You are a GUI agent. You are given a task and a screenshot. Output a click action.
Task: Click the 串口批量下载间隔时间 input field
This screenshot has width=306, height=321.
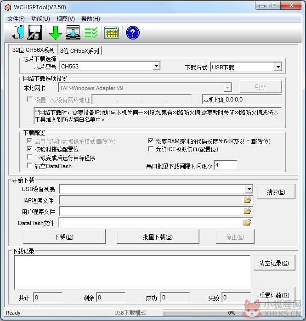point(226,165)
